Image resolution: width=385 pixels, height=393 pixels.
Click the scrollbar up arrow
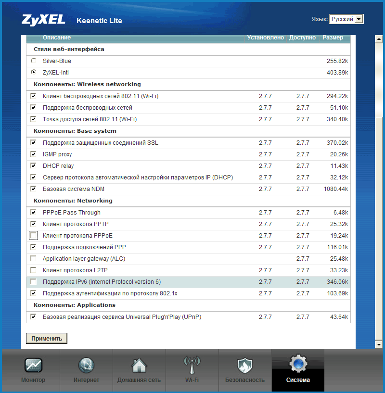point(379,39)
